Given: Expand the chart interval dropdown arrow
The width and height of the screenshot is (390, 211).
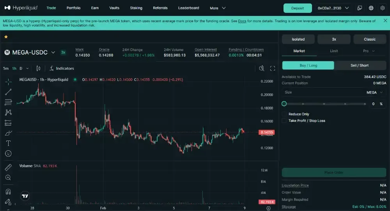Looking at the screenshot, I should point(27,69).
